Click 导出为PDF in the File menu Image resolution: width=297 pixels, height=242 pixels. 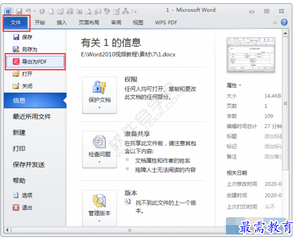pyautogui.click(x=35, y=61)
